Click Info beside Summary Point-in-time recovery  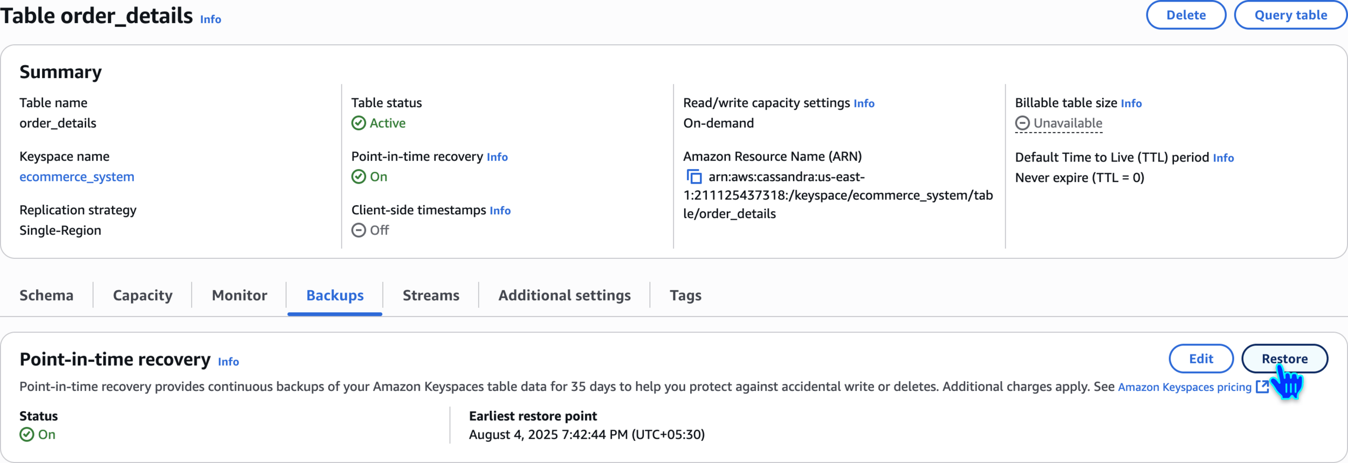[x=497, y=157]
